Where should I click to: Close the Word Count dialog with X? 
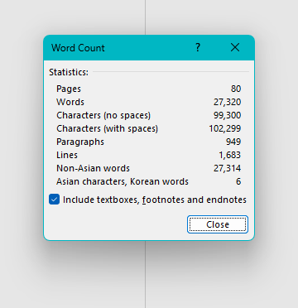coord(235,48)
